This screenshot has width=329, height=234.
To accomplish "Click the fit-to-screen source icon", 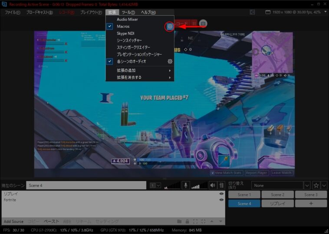I will 195,221.
